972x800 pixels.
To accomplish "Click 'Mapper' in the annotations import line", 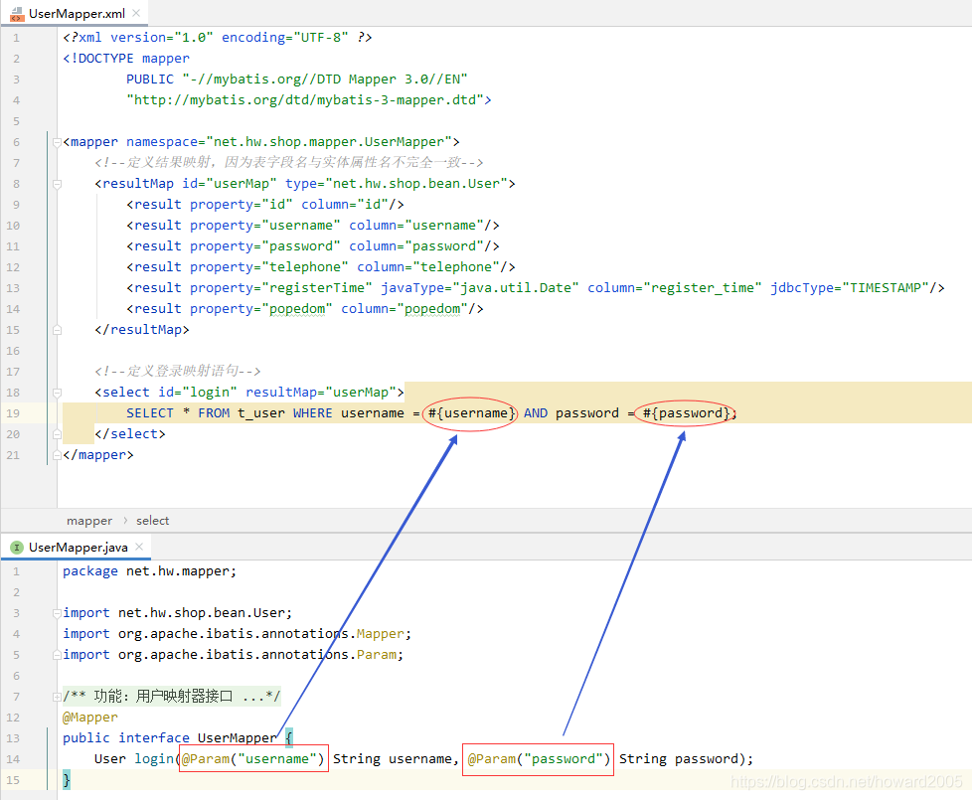I will [380, 635].
